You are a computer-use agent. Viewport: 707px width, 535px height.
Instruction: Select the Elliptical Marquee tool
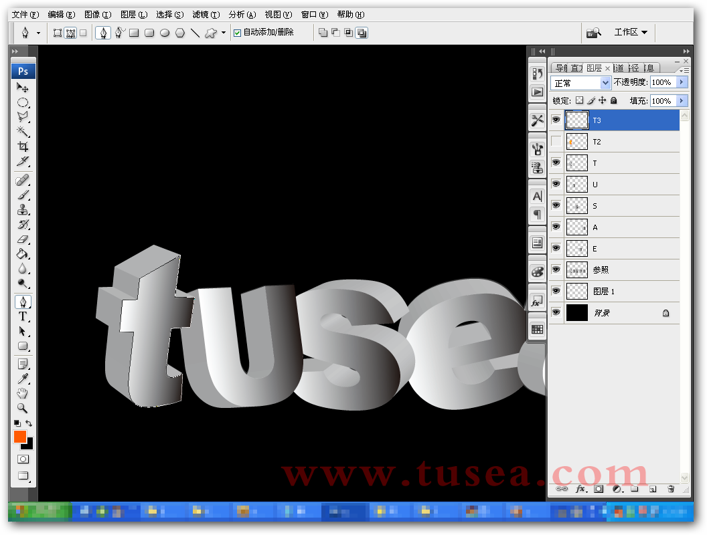click(x=23, y=103)
